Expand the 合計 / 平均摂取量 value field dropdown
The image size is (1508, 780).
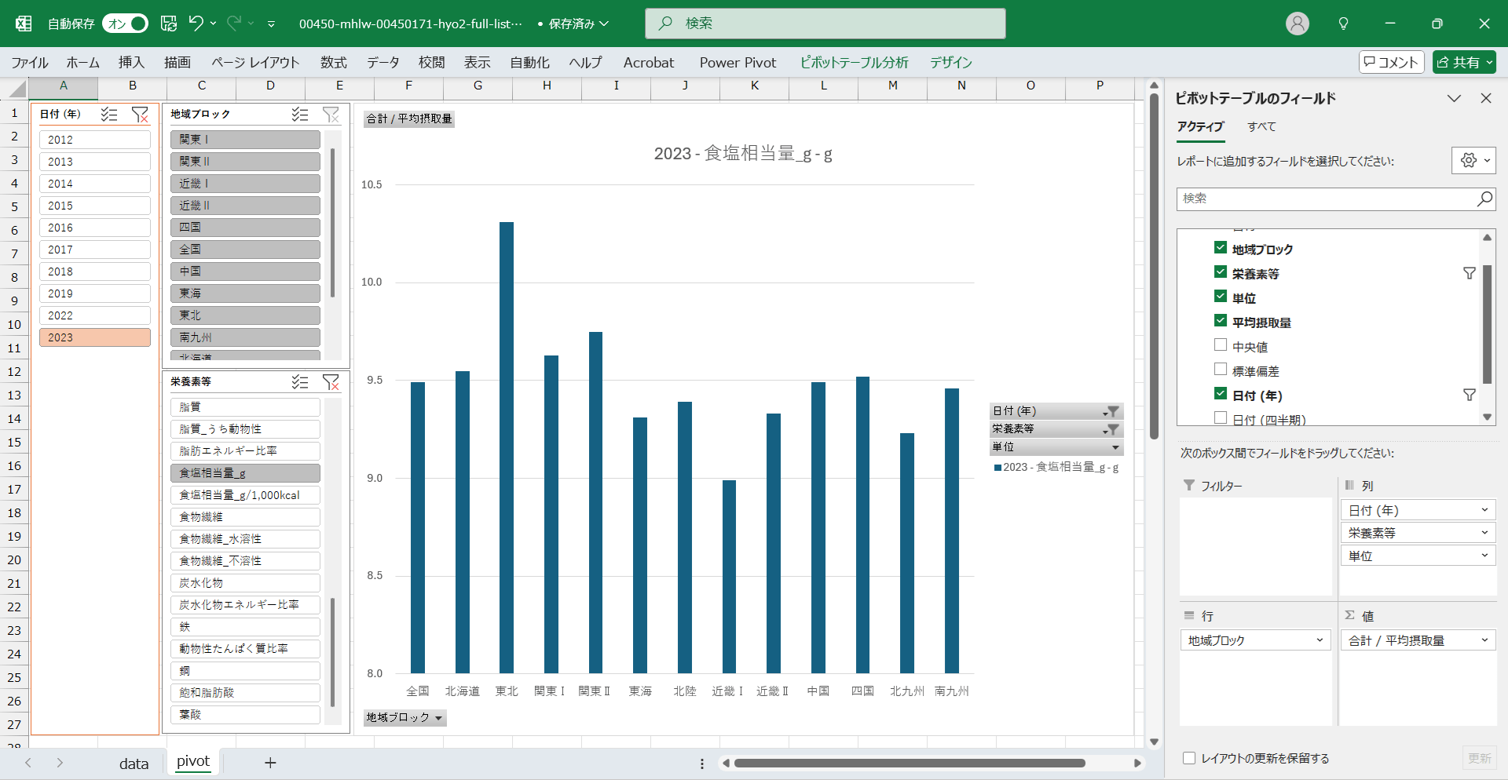1484,640
